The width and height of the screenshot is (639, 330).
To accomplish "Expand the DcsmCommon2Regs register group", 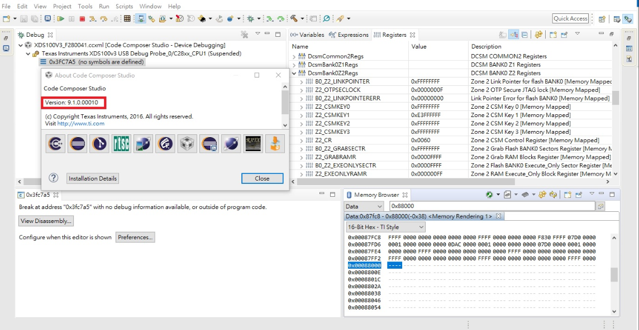I will pyautogui.click(x=294, y=56).
